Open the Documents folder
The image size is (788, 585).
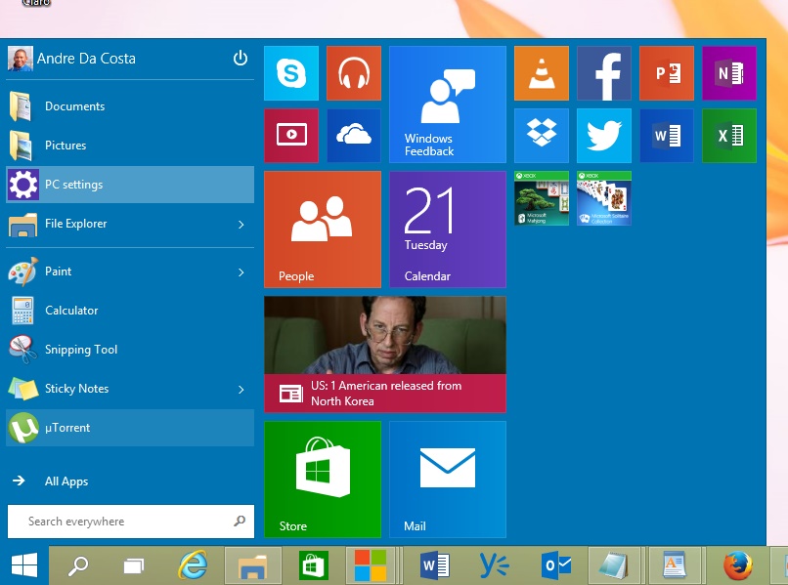[x=130, y=106]
